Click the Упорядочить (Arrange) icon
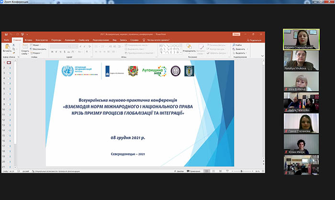 click(189, 46)
